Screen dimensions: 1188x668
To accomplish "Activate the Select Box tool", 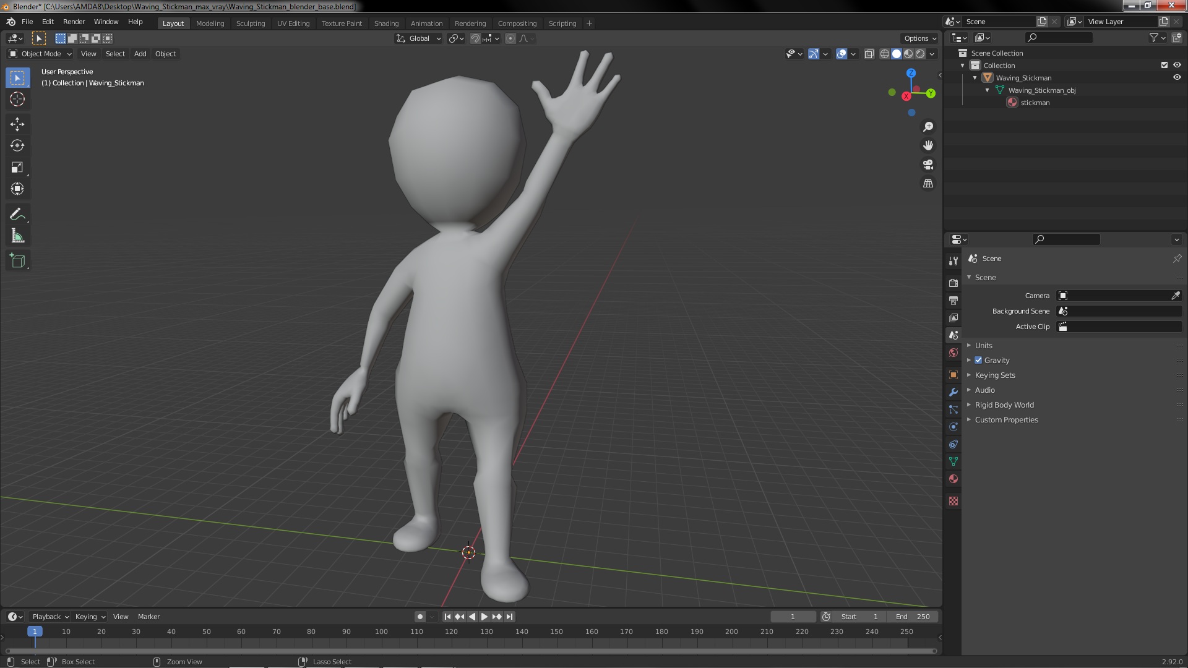I will (x=17, y=78).
